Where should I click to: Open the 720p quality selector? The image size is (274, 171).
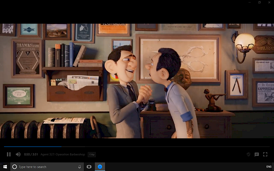[92, 154]
